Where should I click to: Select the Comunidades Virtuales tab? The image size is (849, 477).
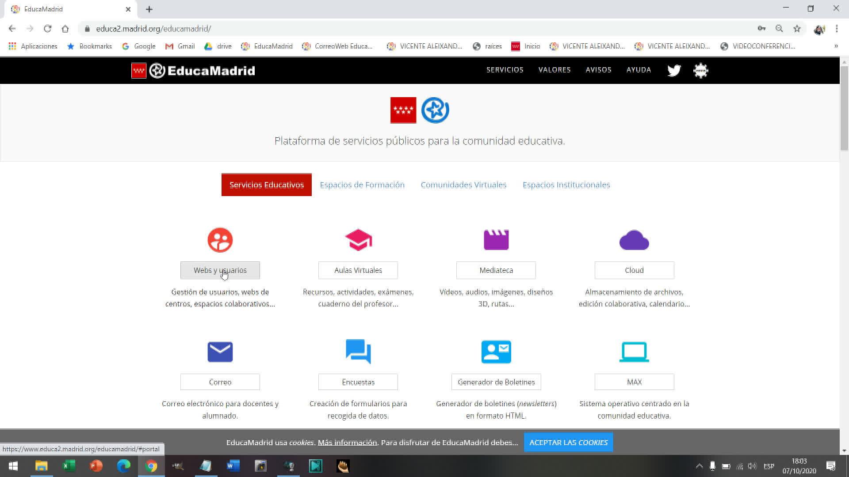tap(463, 185)
